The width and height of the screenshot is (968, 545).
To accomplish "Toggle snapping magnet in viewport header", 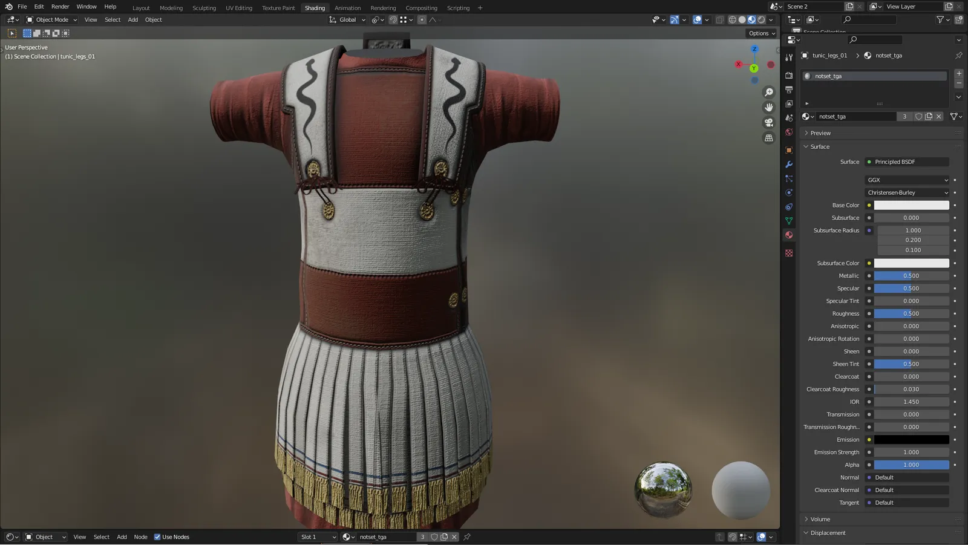I will coord(393,19).
